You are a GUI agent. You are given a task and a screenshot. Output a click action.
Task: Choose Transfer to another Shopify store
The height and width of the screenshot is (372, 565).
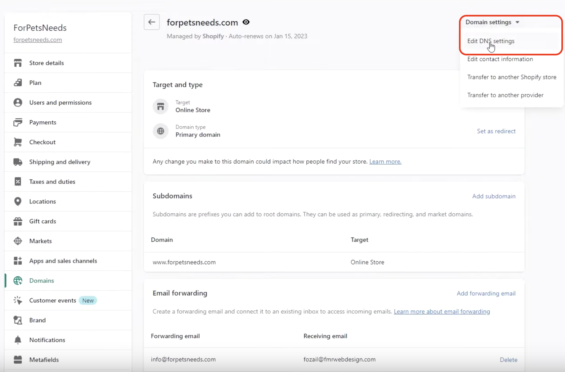512,77
